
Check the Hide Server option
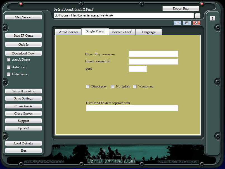(9, 74)
